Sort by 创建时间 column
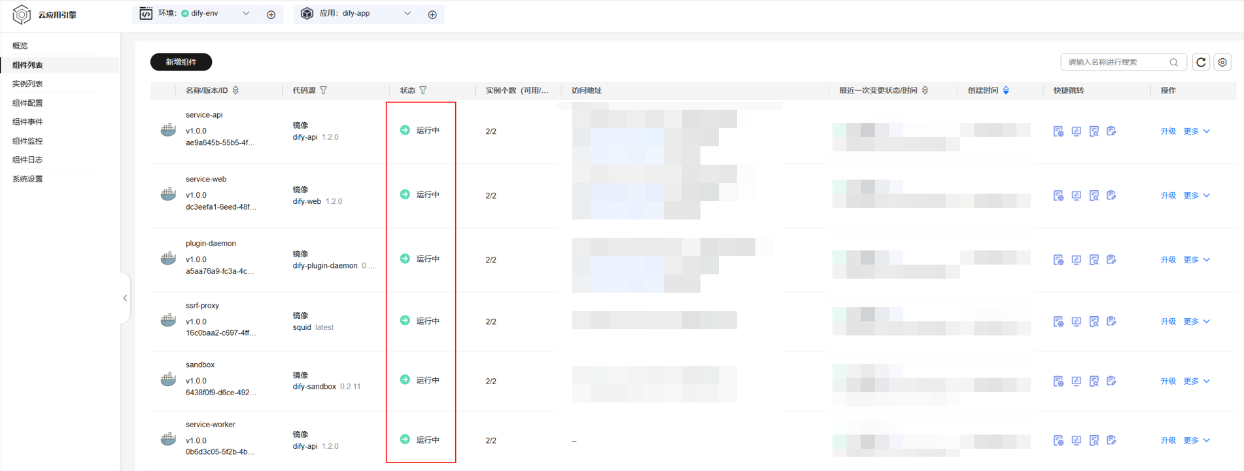Image resolution: width=1244 pixels, height=471 pixels. tap(1006, 91)
